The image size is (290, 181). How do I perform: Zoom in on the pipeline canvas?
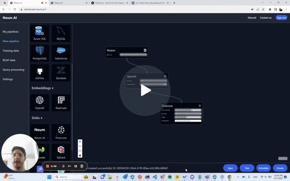80,142
